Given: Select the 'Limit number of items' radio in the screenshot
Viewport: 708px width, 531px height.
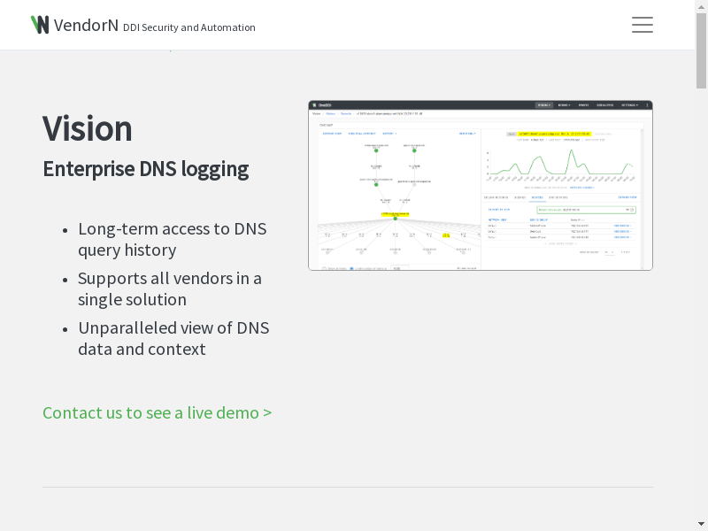Looking at the screenshot, I should [352, 267].
